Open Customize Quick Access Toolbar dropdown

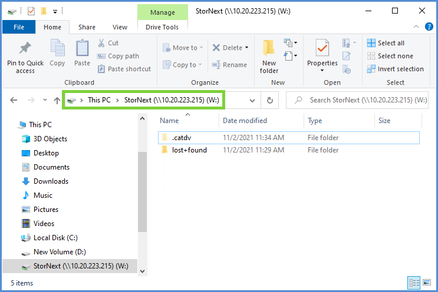coord(55,11)
